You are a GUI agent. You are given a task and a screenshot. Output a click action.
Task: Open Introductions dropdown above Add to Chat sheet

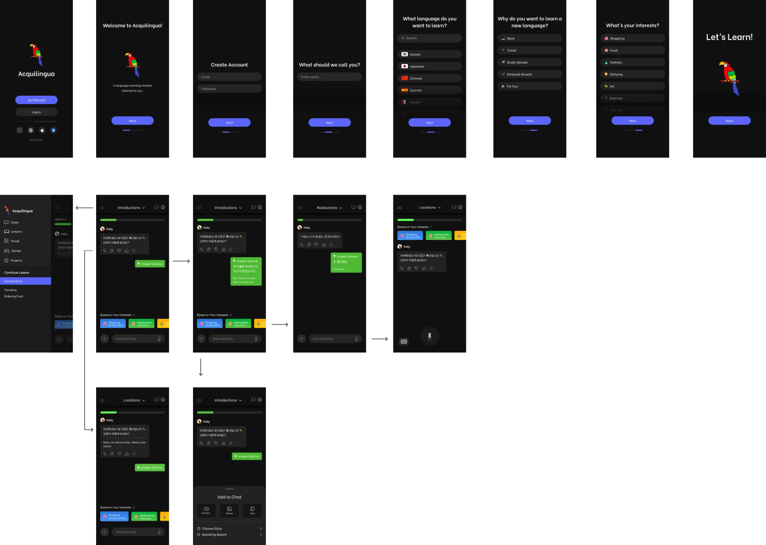pos(228,400)
